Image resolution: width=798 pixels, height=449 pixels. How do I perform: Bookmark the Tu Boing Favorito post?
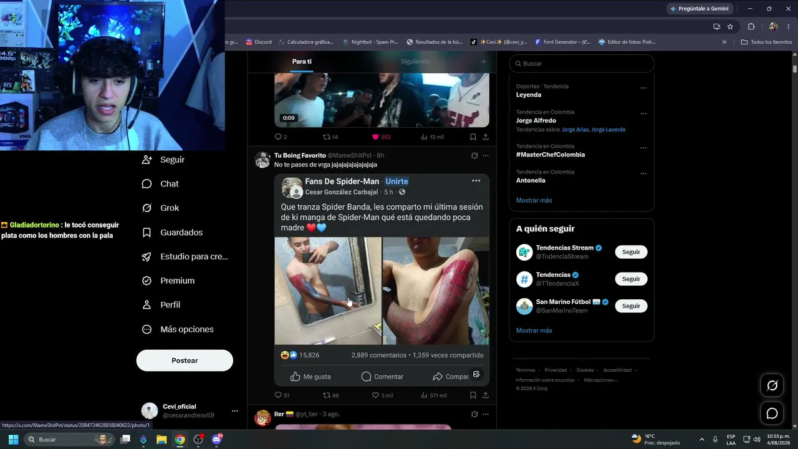point(473,395)
